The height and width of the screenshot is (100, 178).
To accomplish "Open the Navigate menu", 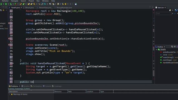I will pyautogui.click(x=15, y=1).
